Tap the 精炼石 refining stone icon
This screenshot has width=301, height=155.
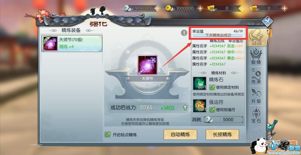coord(199,83)
